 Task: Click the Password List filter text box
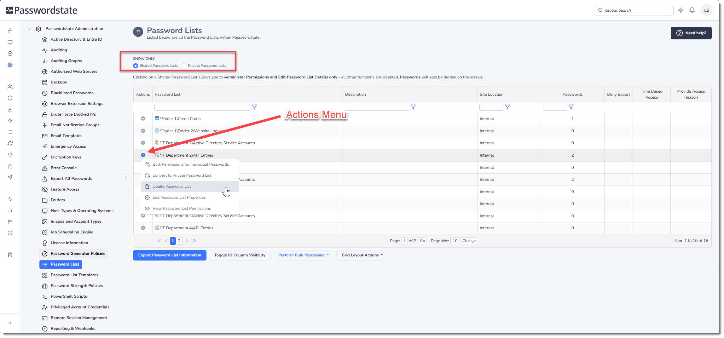(x=202, y=107)
